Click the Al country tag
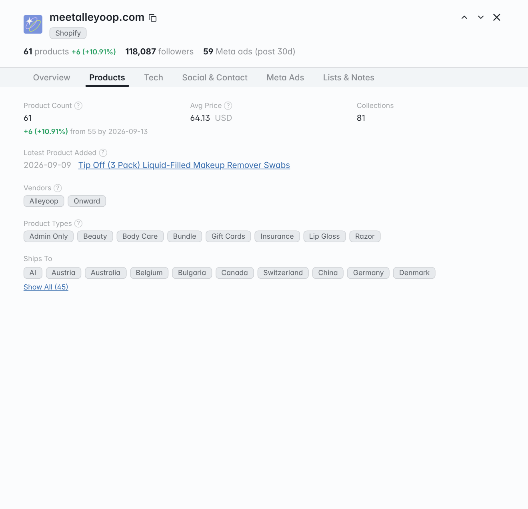This screenshot has height=509, width=528. 33,273
